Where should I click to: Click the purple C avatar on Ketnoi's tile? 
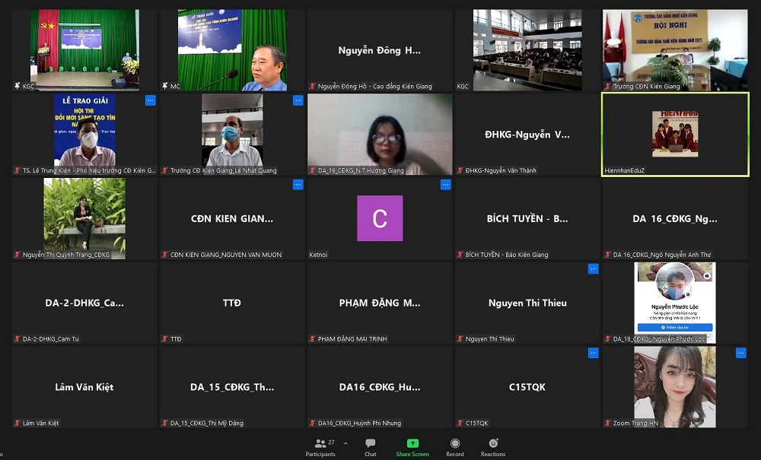click(380, 218)
